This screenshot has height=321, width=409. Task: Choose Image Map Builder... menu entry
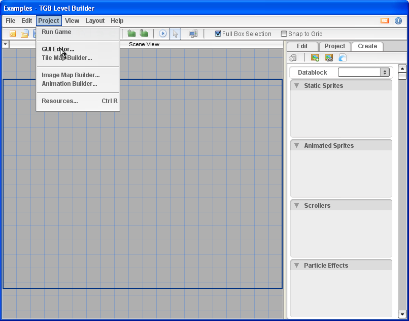coord(78,75)
